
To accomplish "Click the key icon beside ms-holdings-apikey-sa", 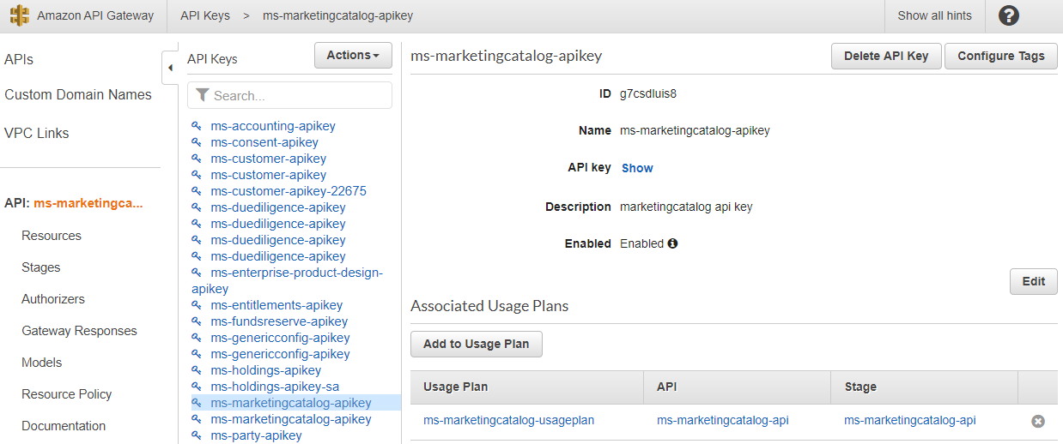I will (x=197, y=387).
